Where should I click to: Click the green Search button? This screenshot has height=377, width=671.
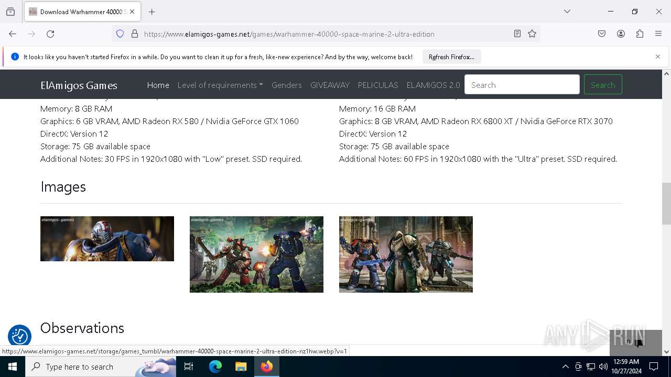(x=603, y=85)
